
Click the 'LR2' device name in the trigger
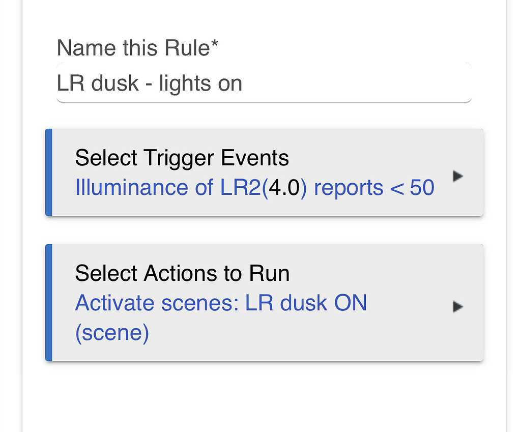[241, 187]
